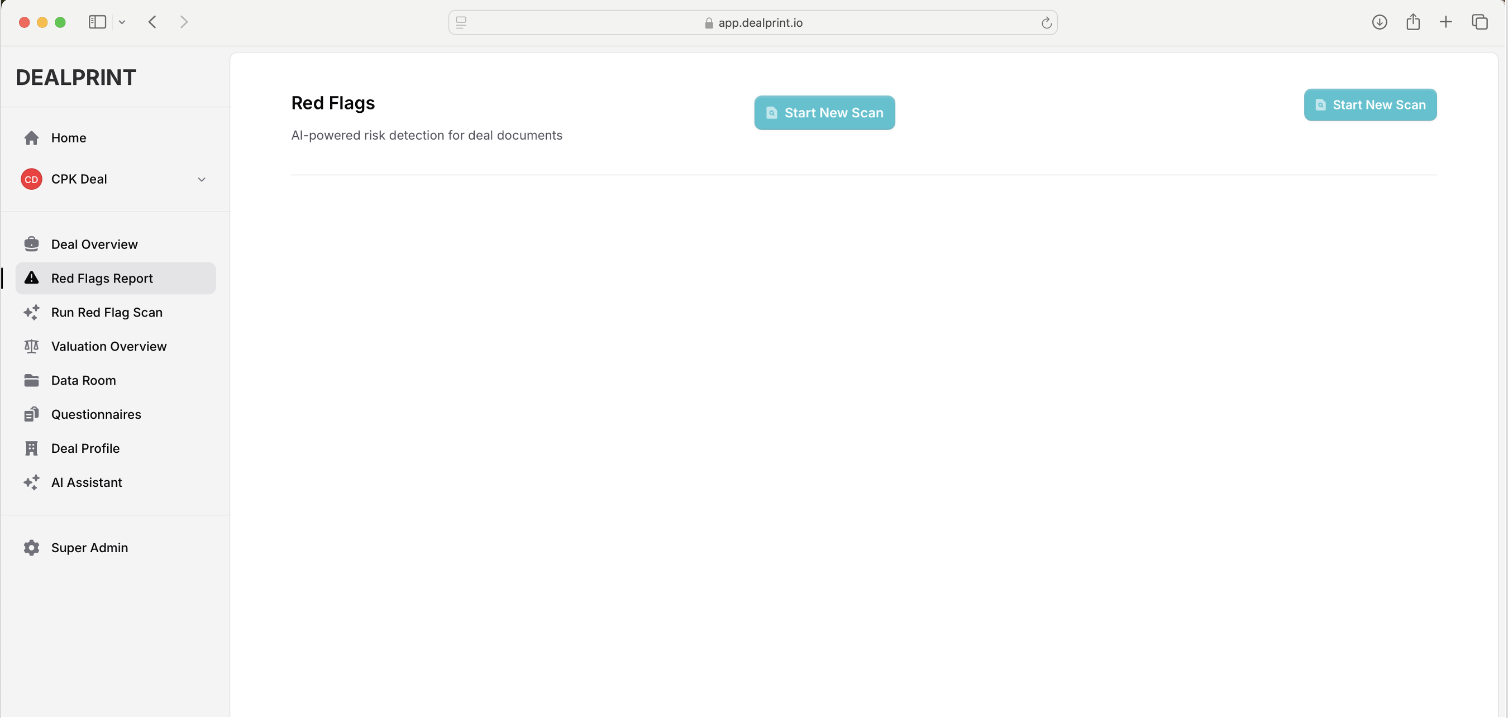The image size is (1508, 718).
Task: Select the Red Flags Report warning icon
Action: pyautogui.click(x=32, y=278)
